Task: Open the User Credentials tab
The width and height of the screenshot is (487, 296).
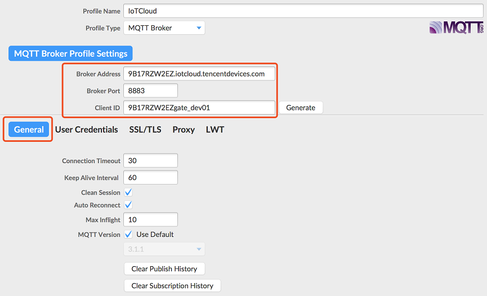Action: point(87,129)
